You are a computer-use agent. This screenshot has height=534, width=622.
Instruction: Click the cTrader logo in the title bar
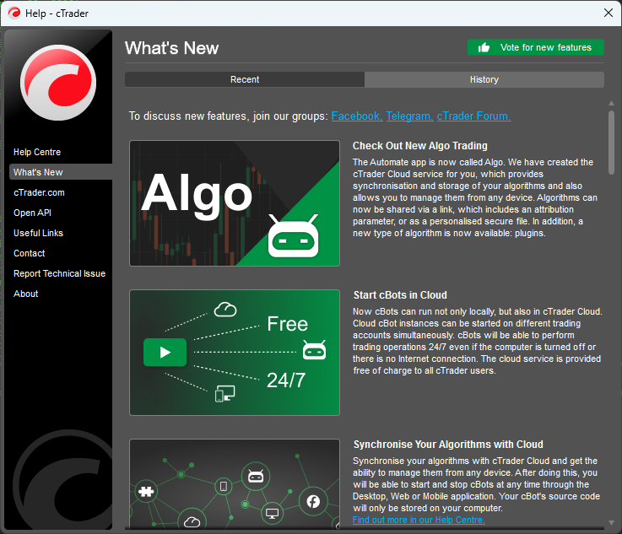click(x=14, y=13)
